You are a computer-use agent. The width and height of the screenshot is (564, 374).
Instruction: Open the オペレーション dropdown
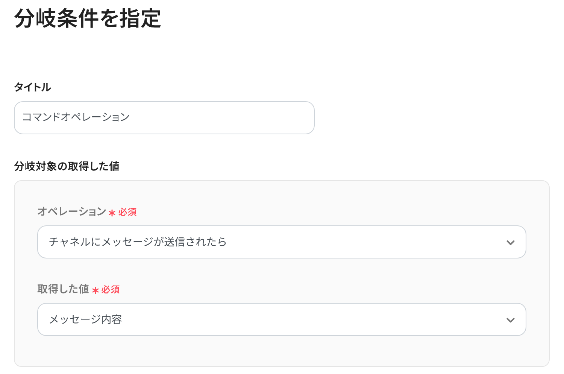pyautogui.click(x=281, y=242)
